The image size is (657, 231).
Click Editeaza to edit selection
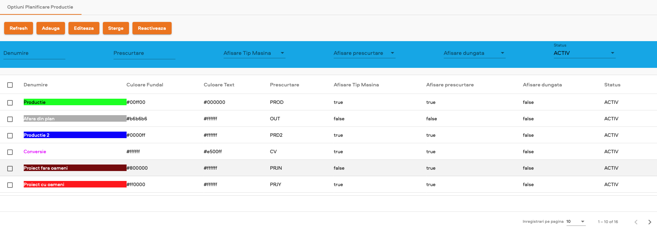tap(84, 28)
